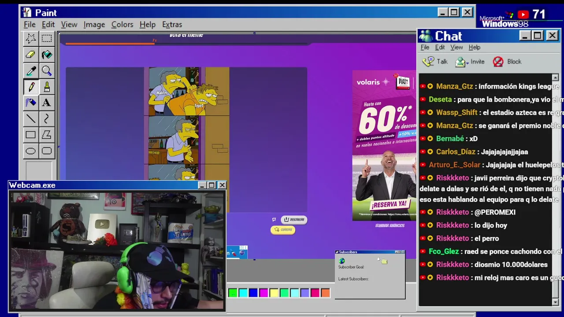Select the pale yellow color swatch
This screenshot has height=317, width=564.
tap(274, 293)
